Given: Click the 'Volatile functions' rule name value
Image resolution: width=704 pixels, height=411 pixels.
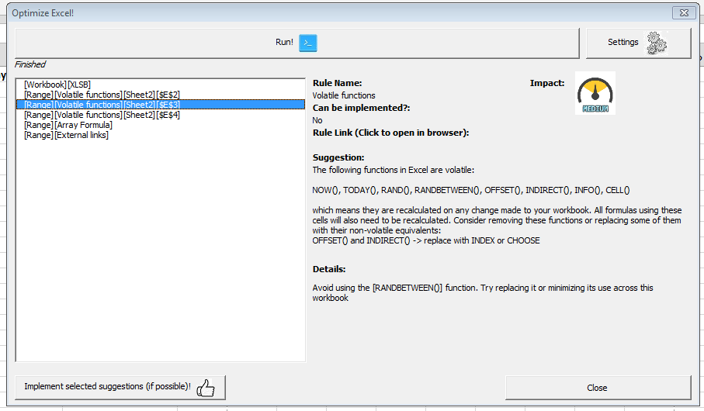Looking at the screenshot, I should click(x=344, y=95).
